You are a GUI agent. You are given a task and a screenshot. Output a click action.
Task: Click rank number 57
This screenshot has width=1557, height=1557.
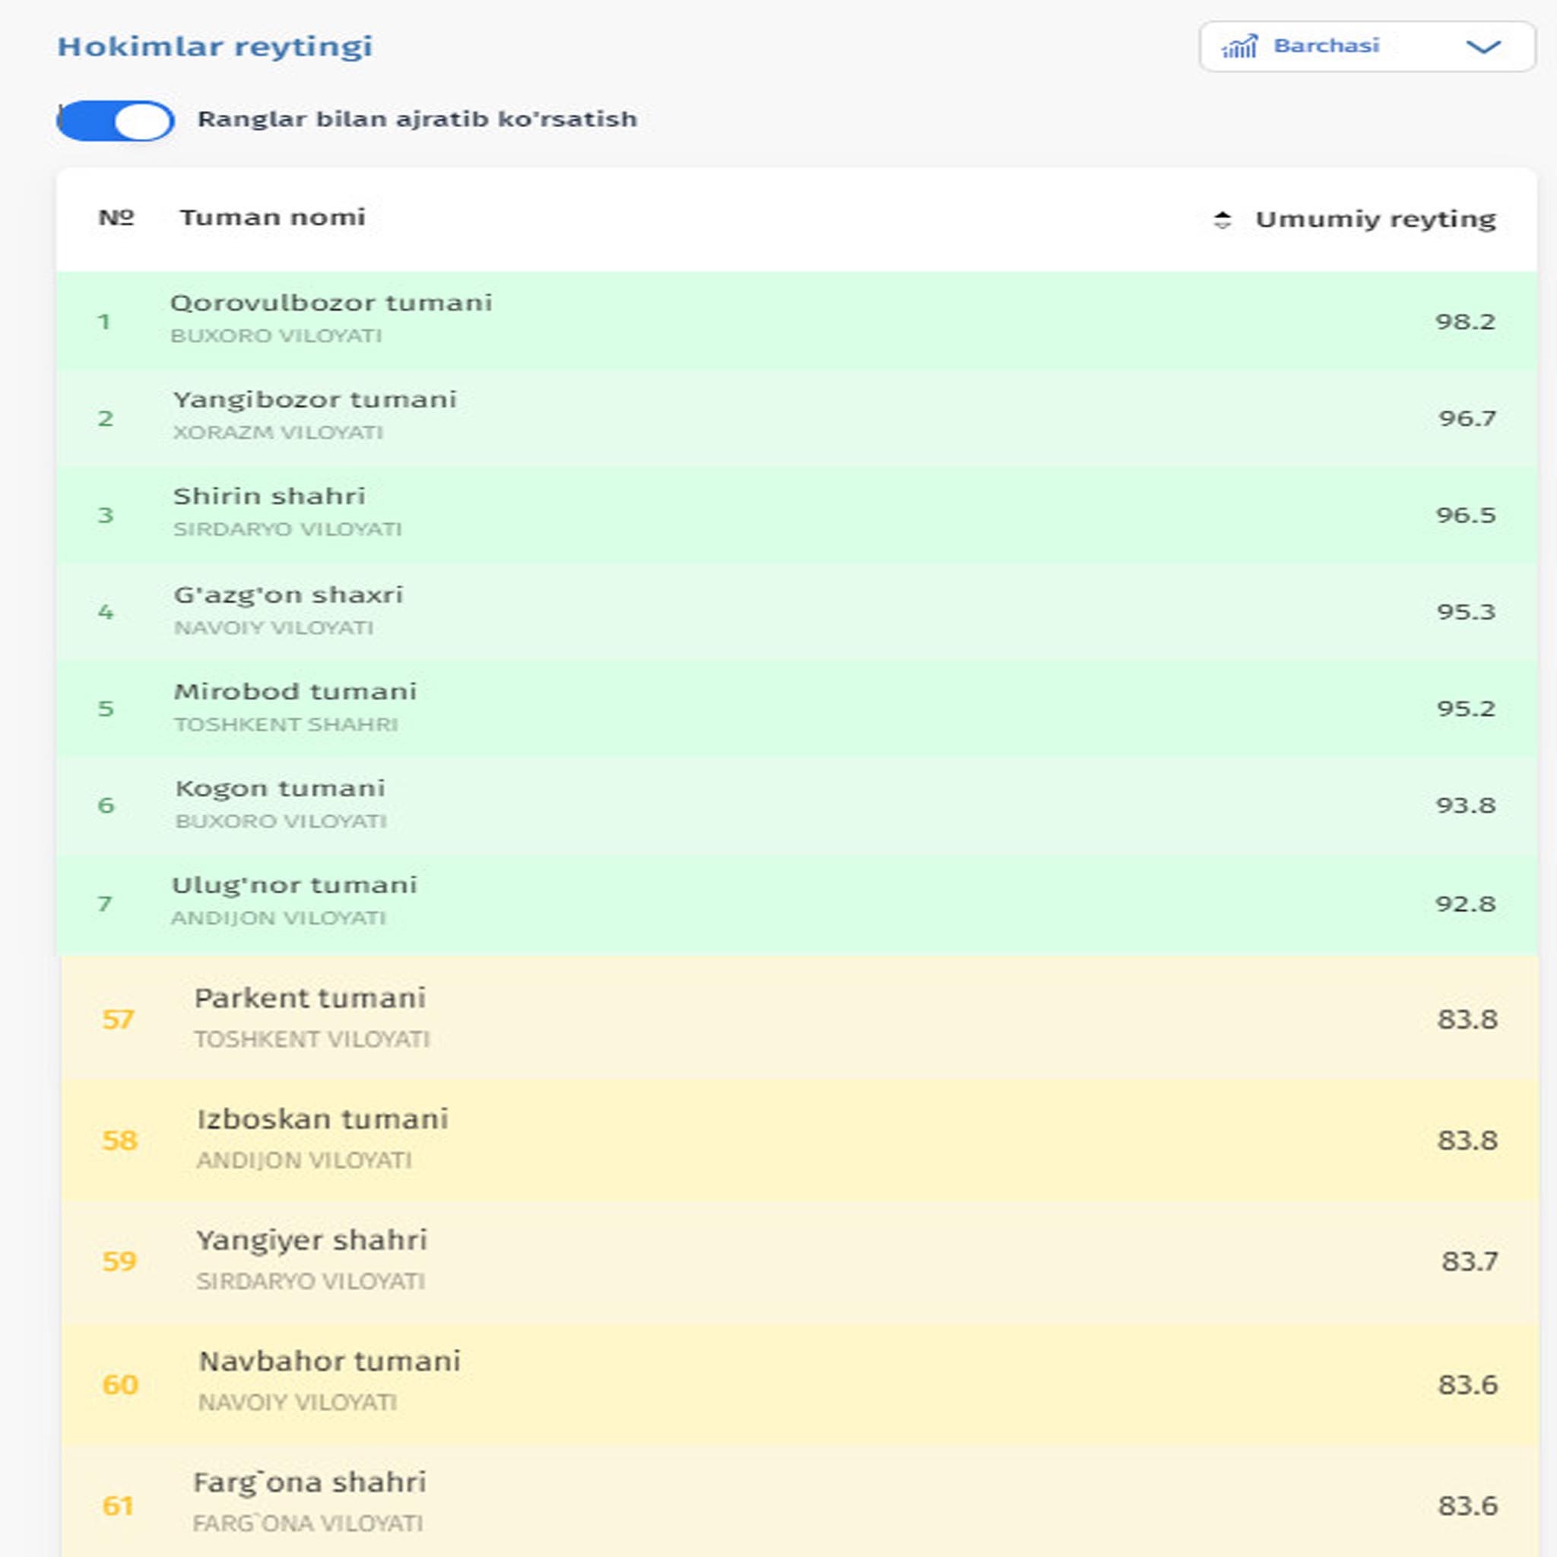point(118,1020)
